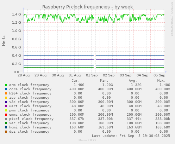
Task: Click the hdmi clock frequency swatch
Action: click(x=6, y=127)
